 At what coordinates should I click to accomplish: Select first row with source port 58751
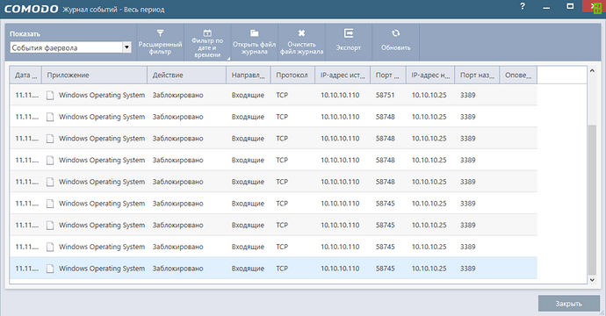tap(273, 95)
